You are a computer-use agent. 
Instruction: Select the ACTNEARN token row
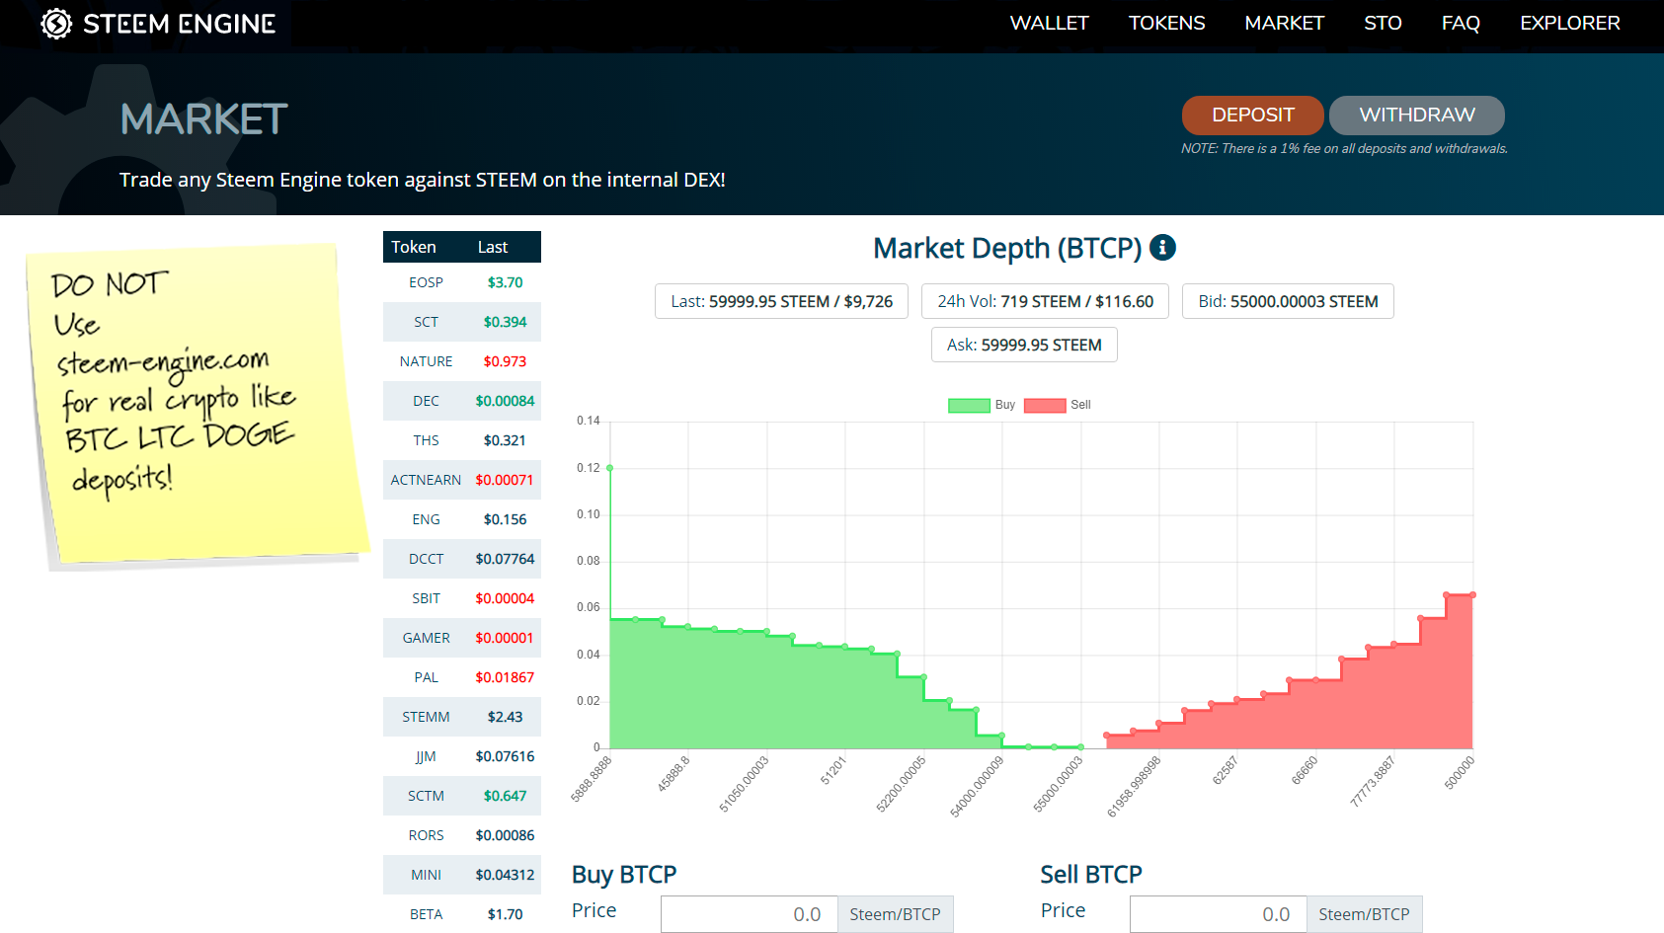[x=462, y=480]
